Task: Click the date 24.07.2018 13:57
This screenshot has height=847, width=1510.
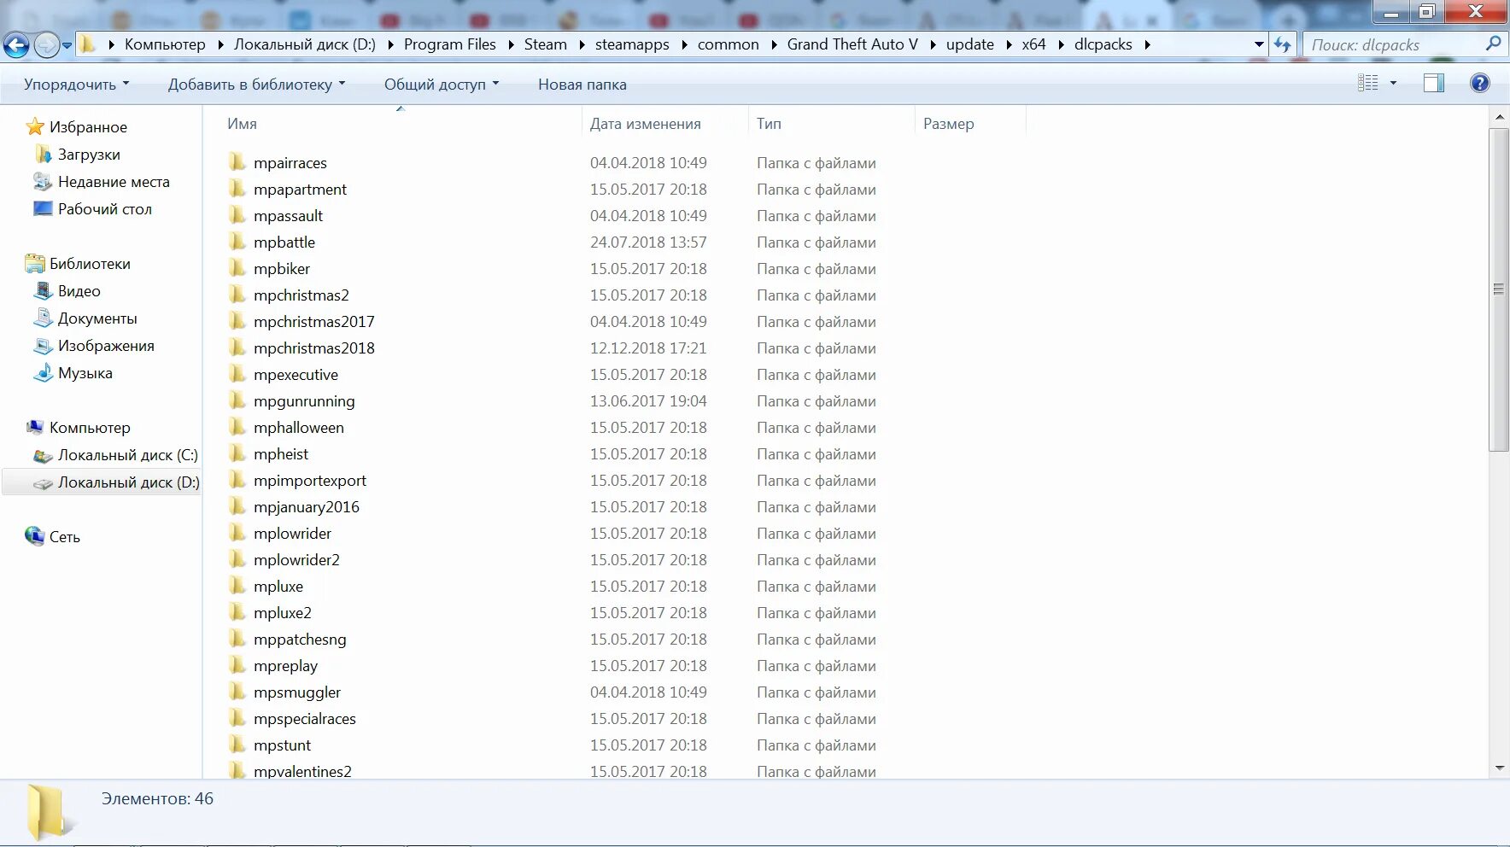Action: coord(648,242)
